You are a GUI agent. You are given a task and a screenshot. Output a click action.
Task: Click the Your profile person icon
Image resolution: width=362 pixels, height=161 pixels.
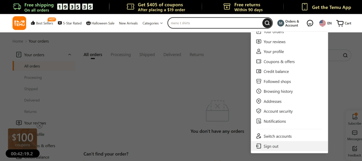pos(258,52)
